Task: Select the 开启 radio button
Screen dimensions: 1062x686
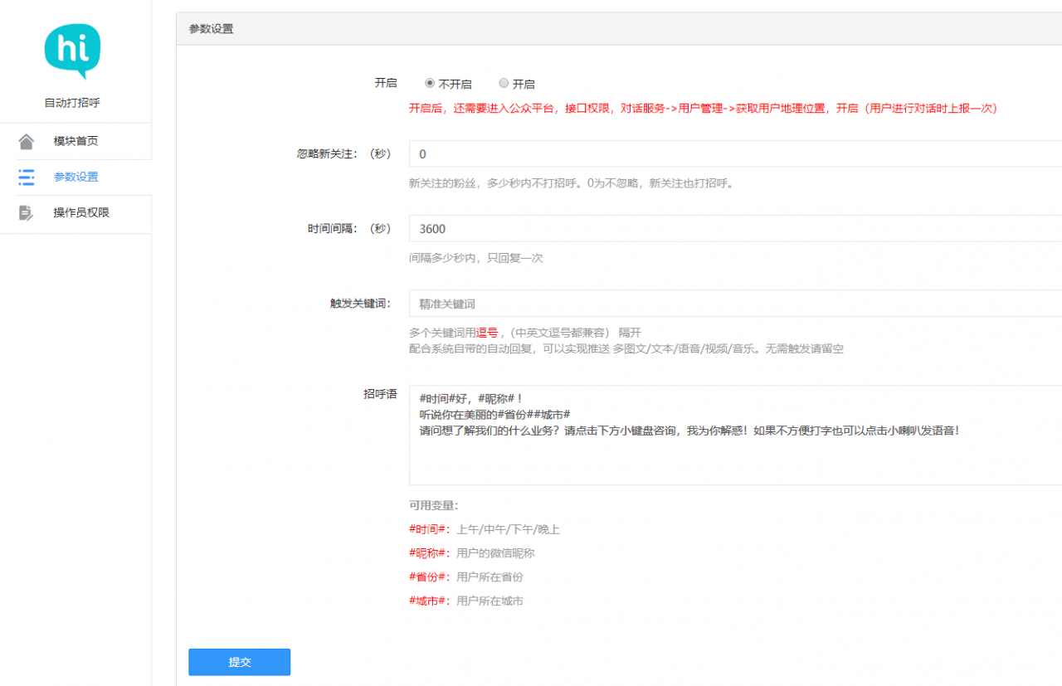Action: 504,83
